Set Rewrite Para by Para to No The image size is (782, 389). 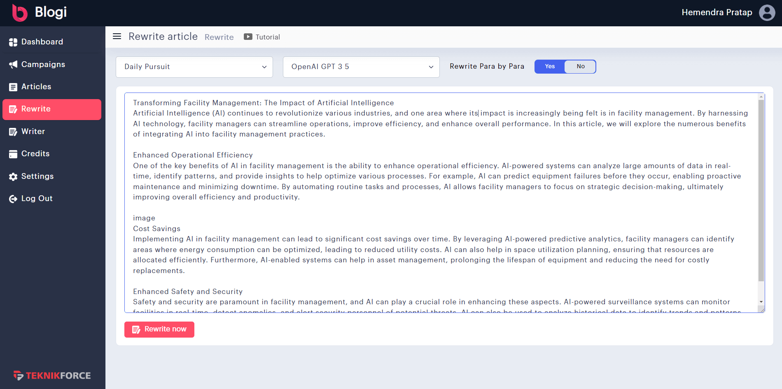tap(580, 67)
